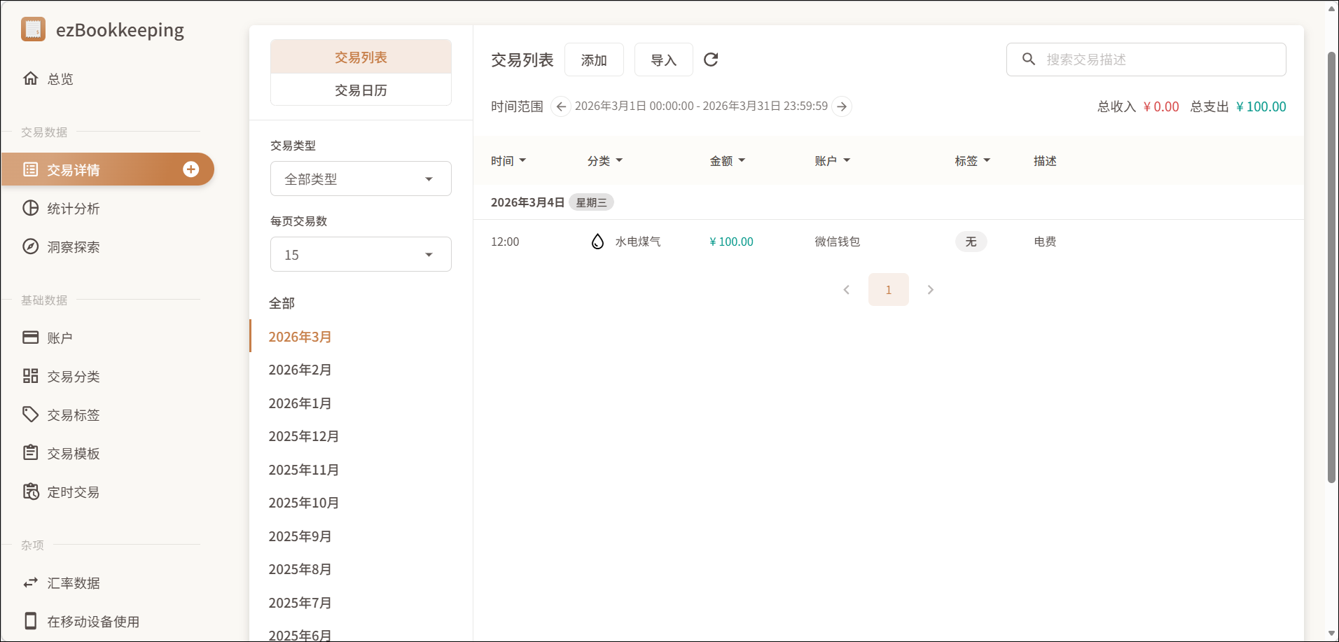This screenshot has height=642, width=1339.
Task: Expand the 交易类型 dropdown
Action: (361, 179)
